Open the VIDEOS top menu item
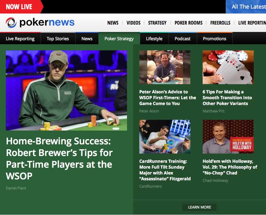Image resolution: width=266 pixels, height=215 pixels. click(133, 23)
